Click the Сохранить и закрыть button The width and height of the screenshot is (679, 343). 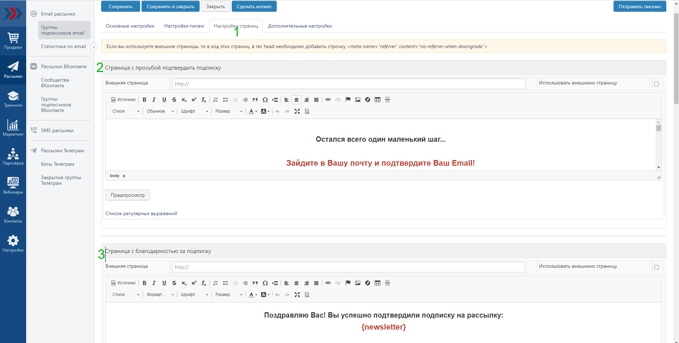click(170, 6)
